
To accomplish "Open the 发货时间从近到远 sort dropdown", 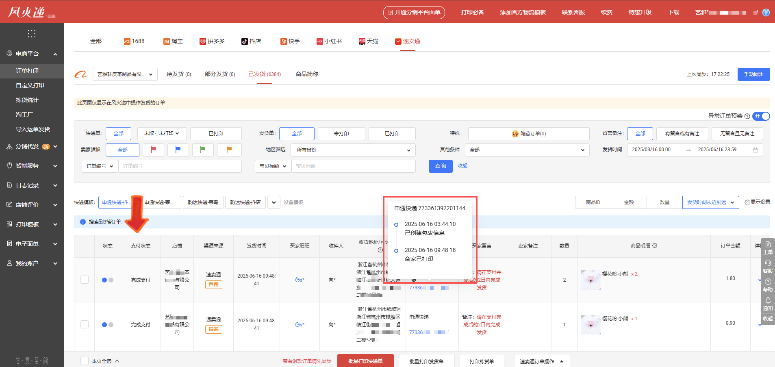I will click(x=710, y=202).
